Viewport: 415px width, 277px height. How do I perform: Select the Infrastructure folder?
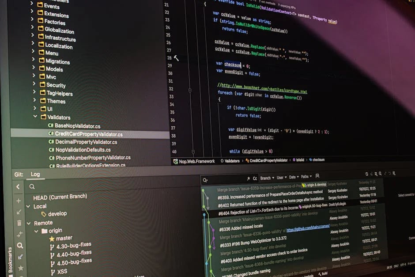click(x=60, y=38)
